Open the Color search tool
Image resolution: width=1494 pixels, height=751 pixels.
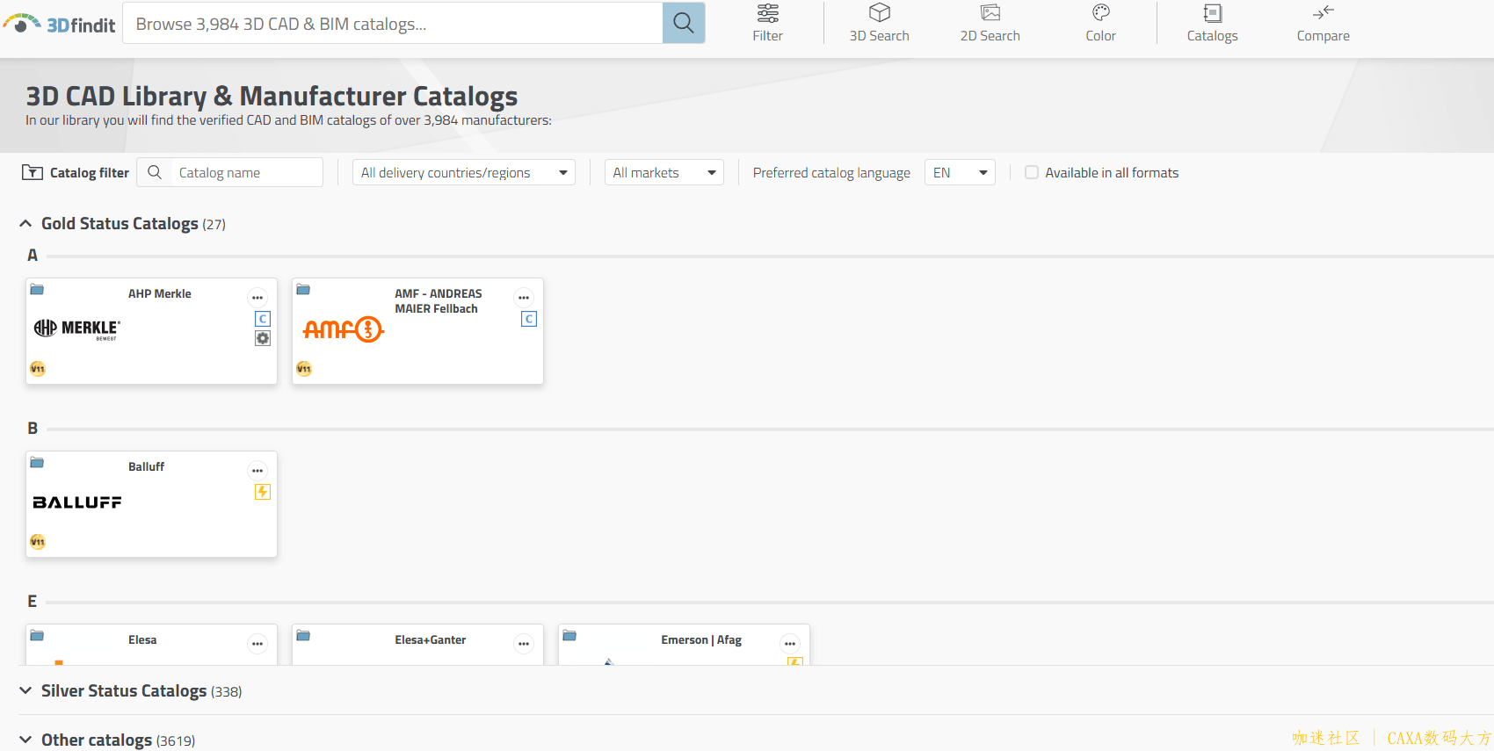tap(1100, 24)
